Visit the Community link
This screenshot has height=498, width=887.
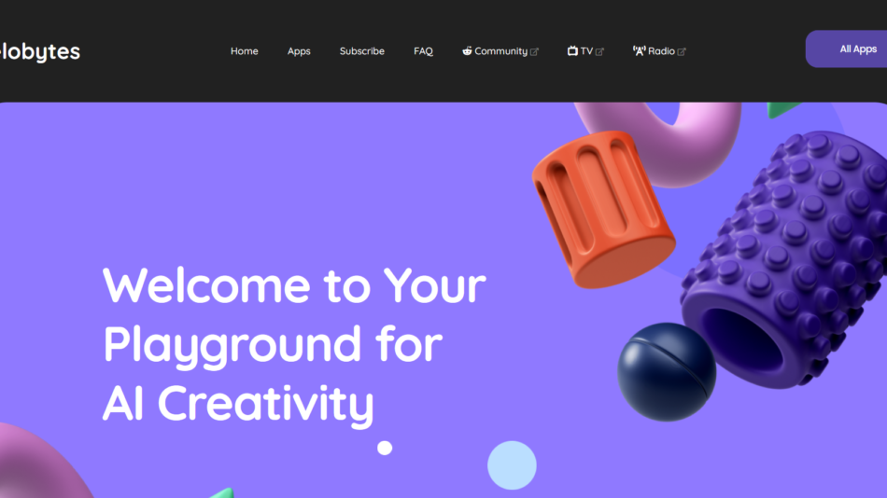pos(500,51)
